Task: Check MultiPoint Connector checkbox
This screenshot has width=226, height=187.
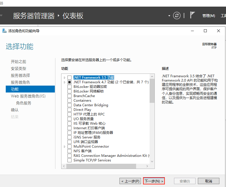Action: click(69, 146)
